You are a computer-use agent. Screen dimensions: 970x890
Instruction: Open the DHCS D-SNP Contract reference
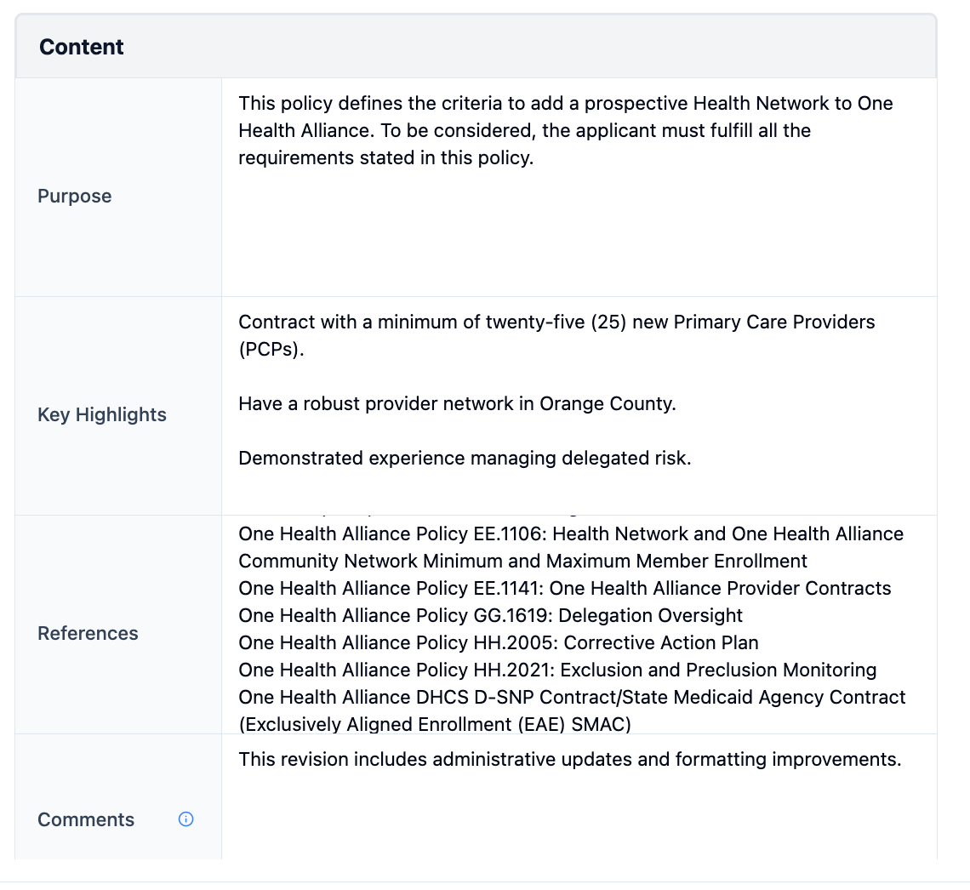pyautogui.click(x=572, y=697)
